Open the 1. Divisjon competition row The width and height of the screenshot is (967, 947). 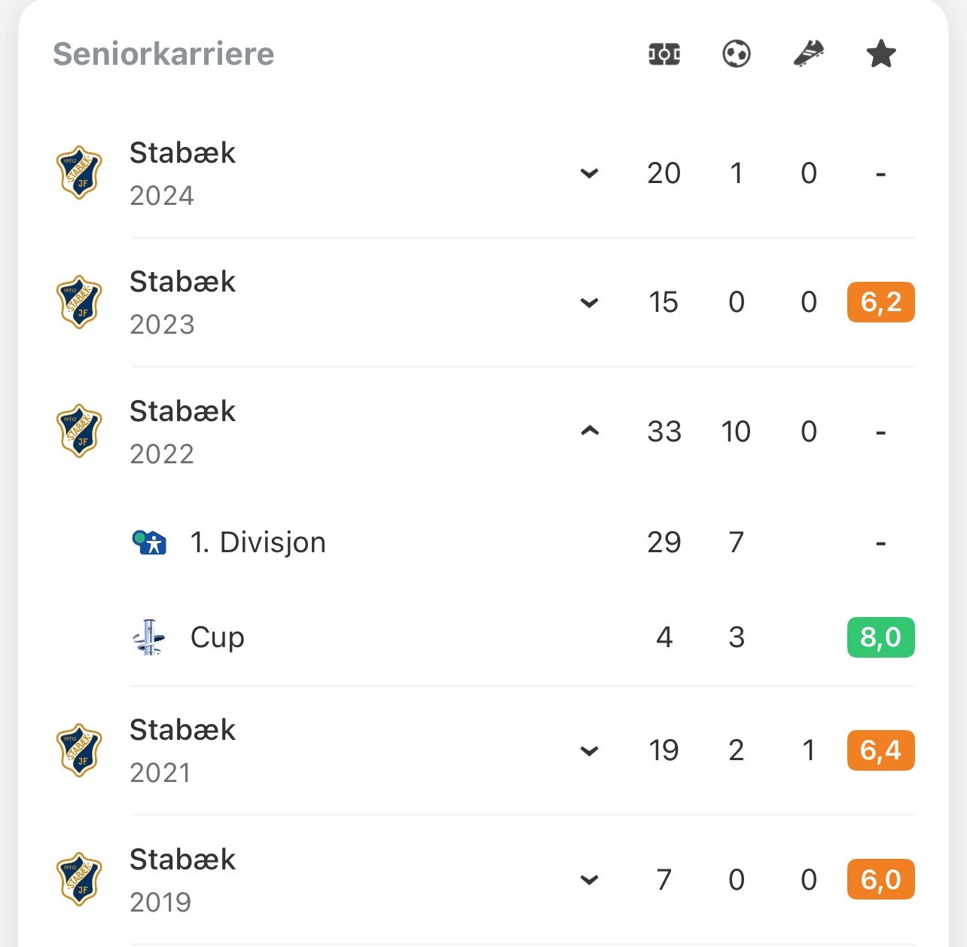(523, 542)
